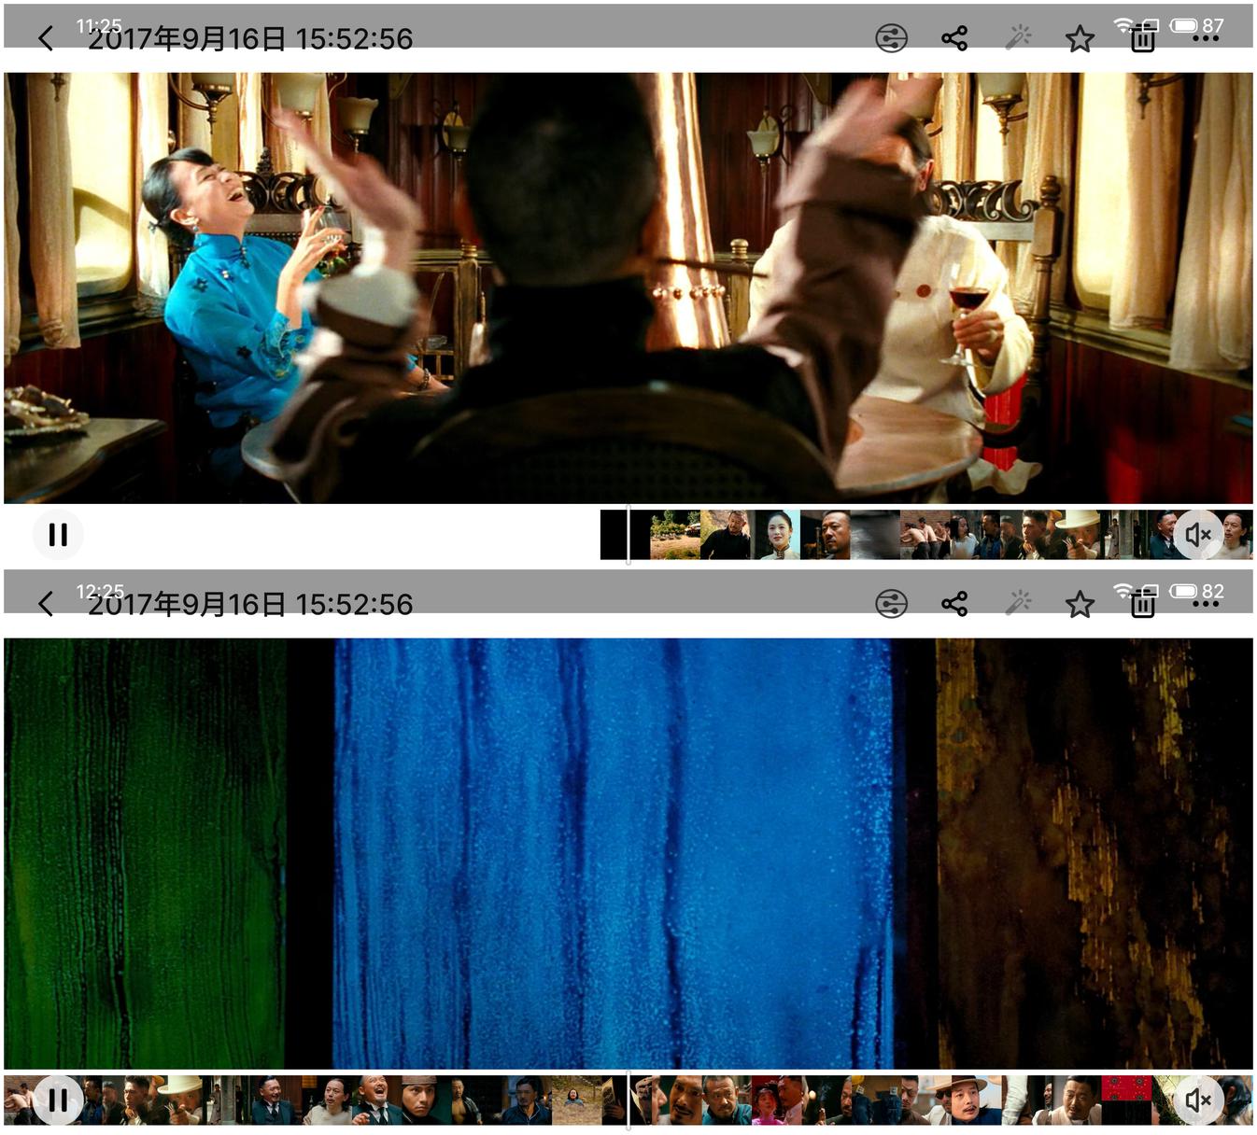The image size is (1257, 1135).
Task: Pause the blue curtain video
Action: click(x=58, y=1100)
